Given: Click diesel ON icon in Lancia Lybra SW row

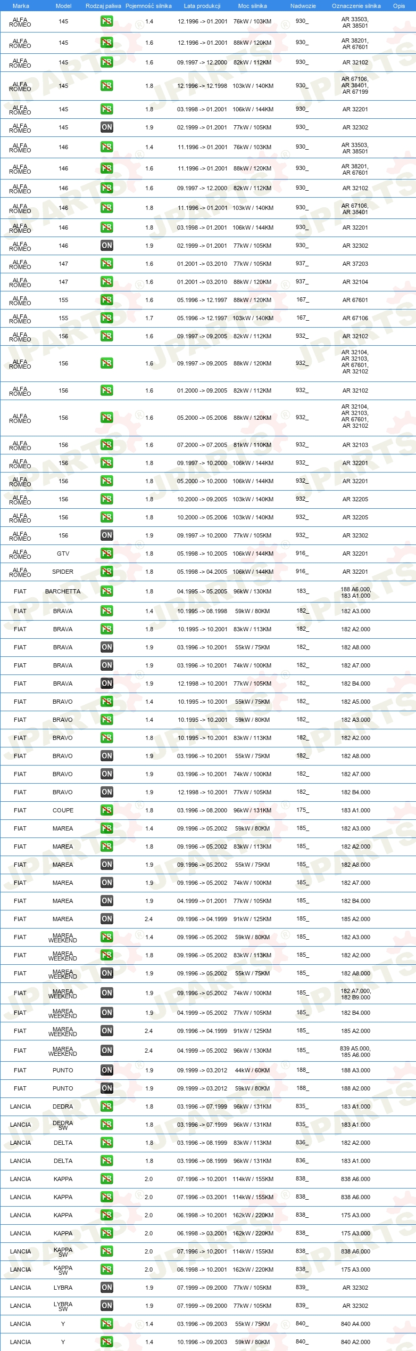Looking at the screenshot, I should 106,1306.
